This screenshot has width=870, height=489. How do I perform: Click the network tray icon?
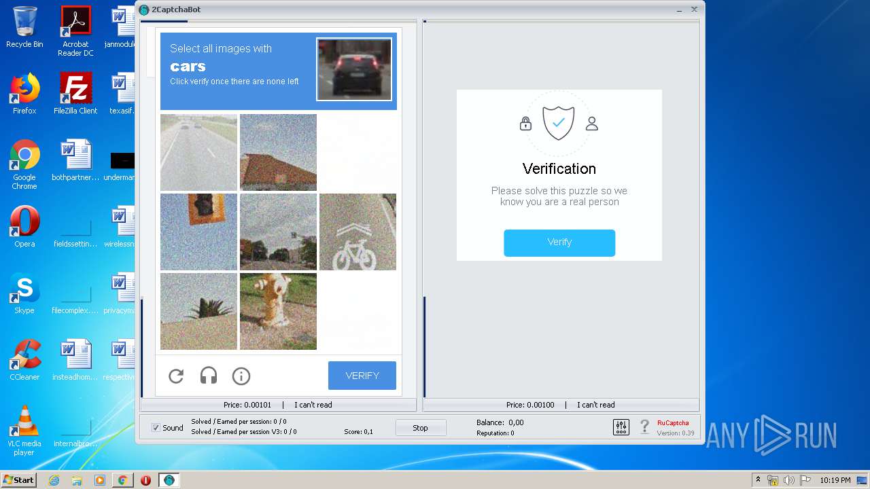(773, 480)
